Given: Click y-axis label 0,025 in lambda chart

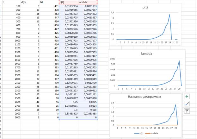Looking at the screenshot, I should pyautogui.click(x=112, y=59).
